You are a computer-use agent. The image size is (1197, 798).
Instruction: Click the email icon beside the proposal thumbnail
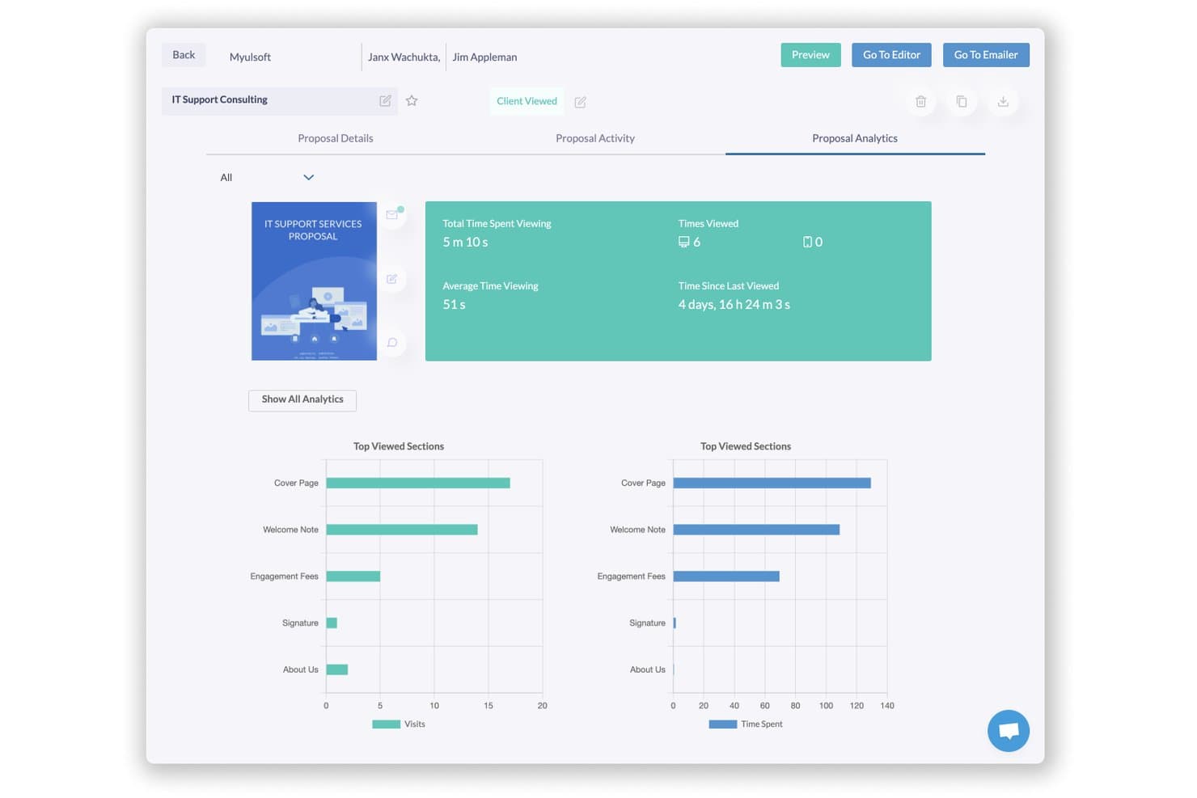click(x=392, y=215)
